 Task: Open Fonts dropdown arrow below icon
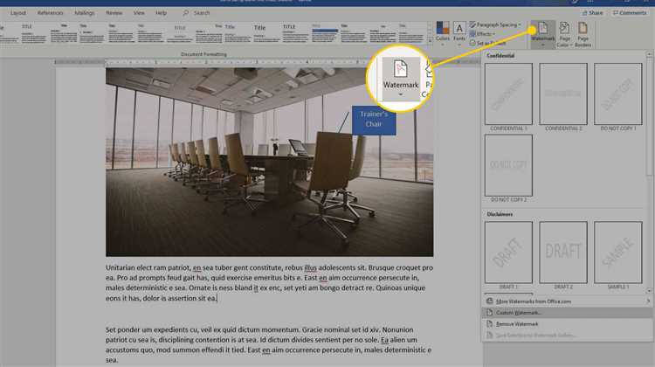pyautogui.click(x=459, y=44)
